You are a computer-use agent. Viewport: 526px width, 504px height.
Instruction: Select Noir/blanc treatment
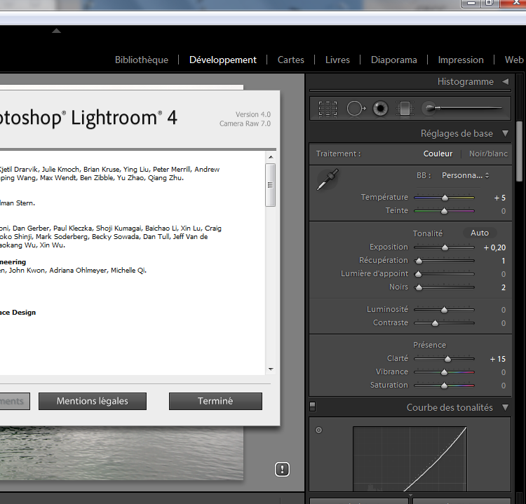tap(488, 154)
